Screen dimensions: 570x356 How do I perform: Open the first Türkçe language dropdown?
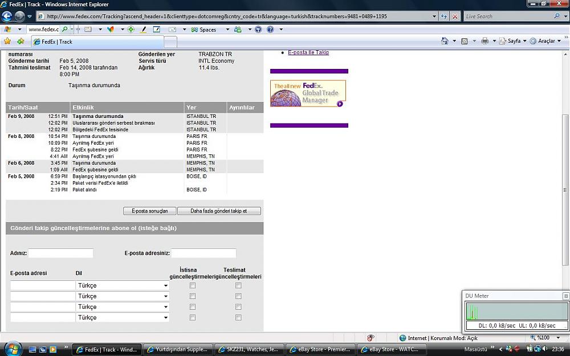click(123, 285)
